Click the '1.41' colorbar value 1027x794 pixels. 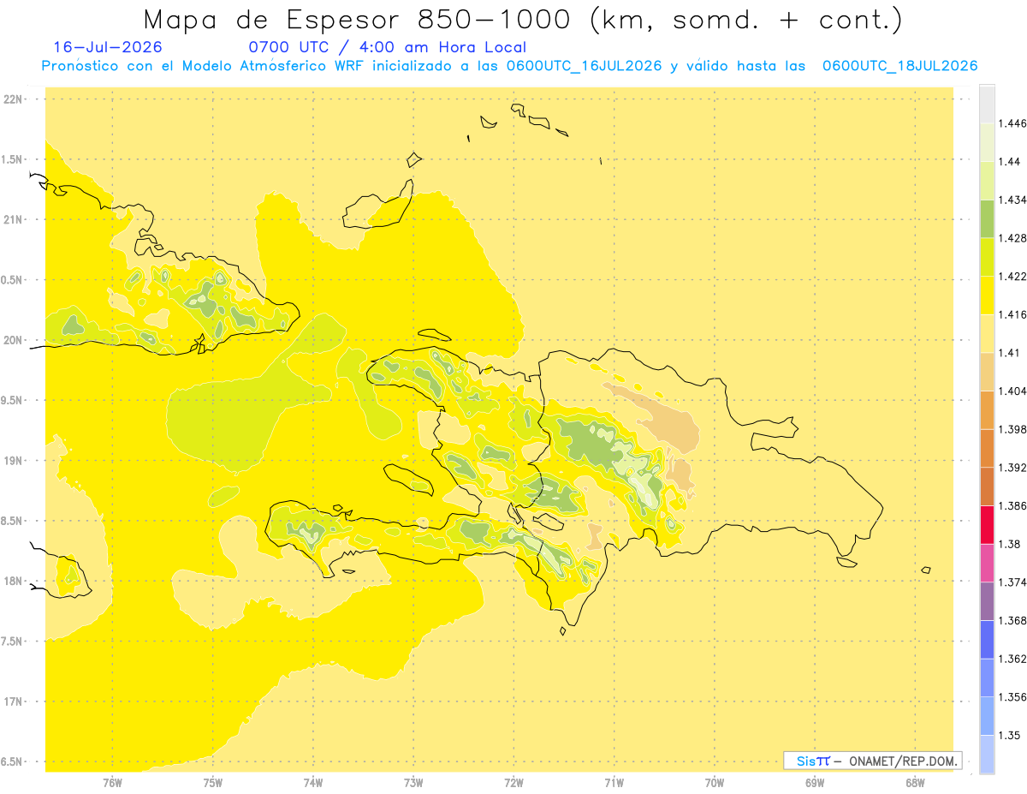1008,353
